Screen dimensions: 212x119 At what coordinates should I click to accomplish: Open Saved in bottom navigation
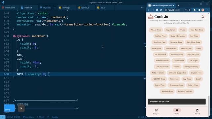pyautogui.click(x=197, y=112)
